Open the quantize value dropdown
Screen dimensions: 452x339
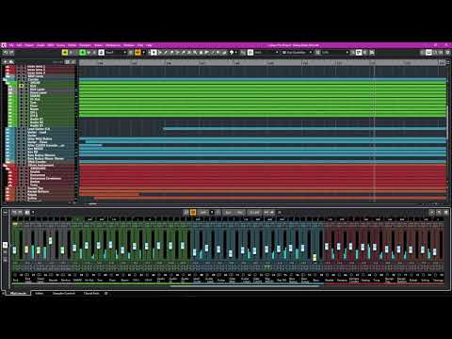pyautogui.click(x=335, y=53)
